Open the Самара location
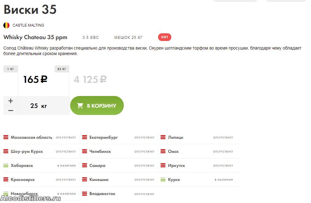 (97, 166)
